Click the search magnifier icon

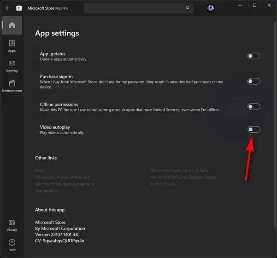click(x=187, y=8)
